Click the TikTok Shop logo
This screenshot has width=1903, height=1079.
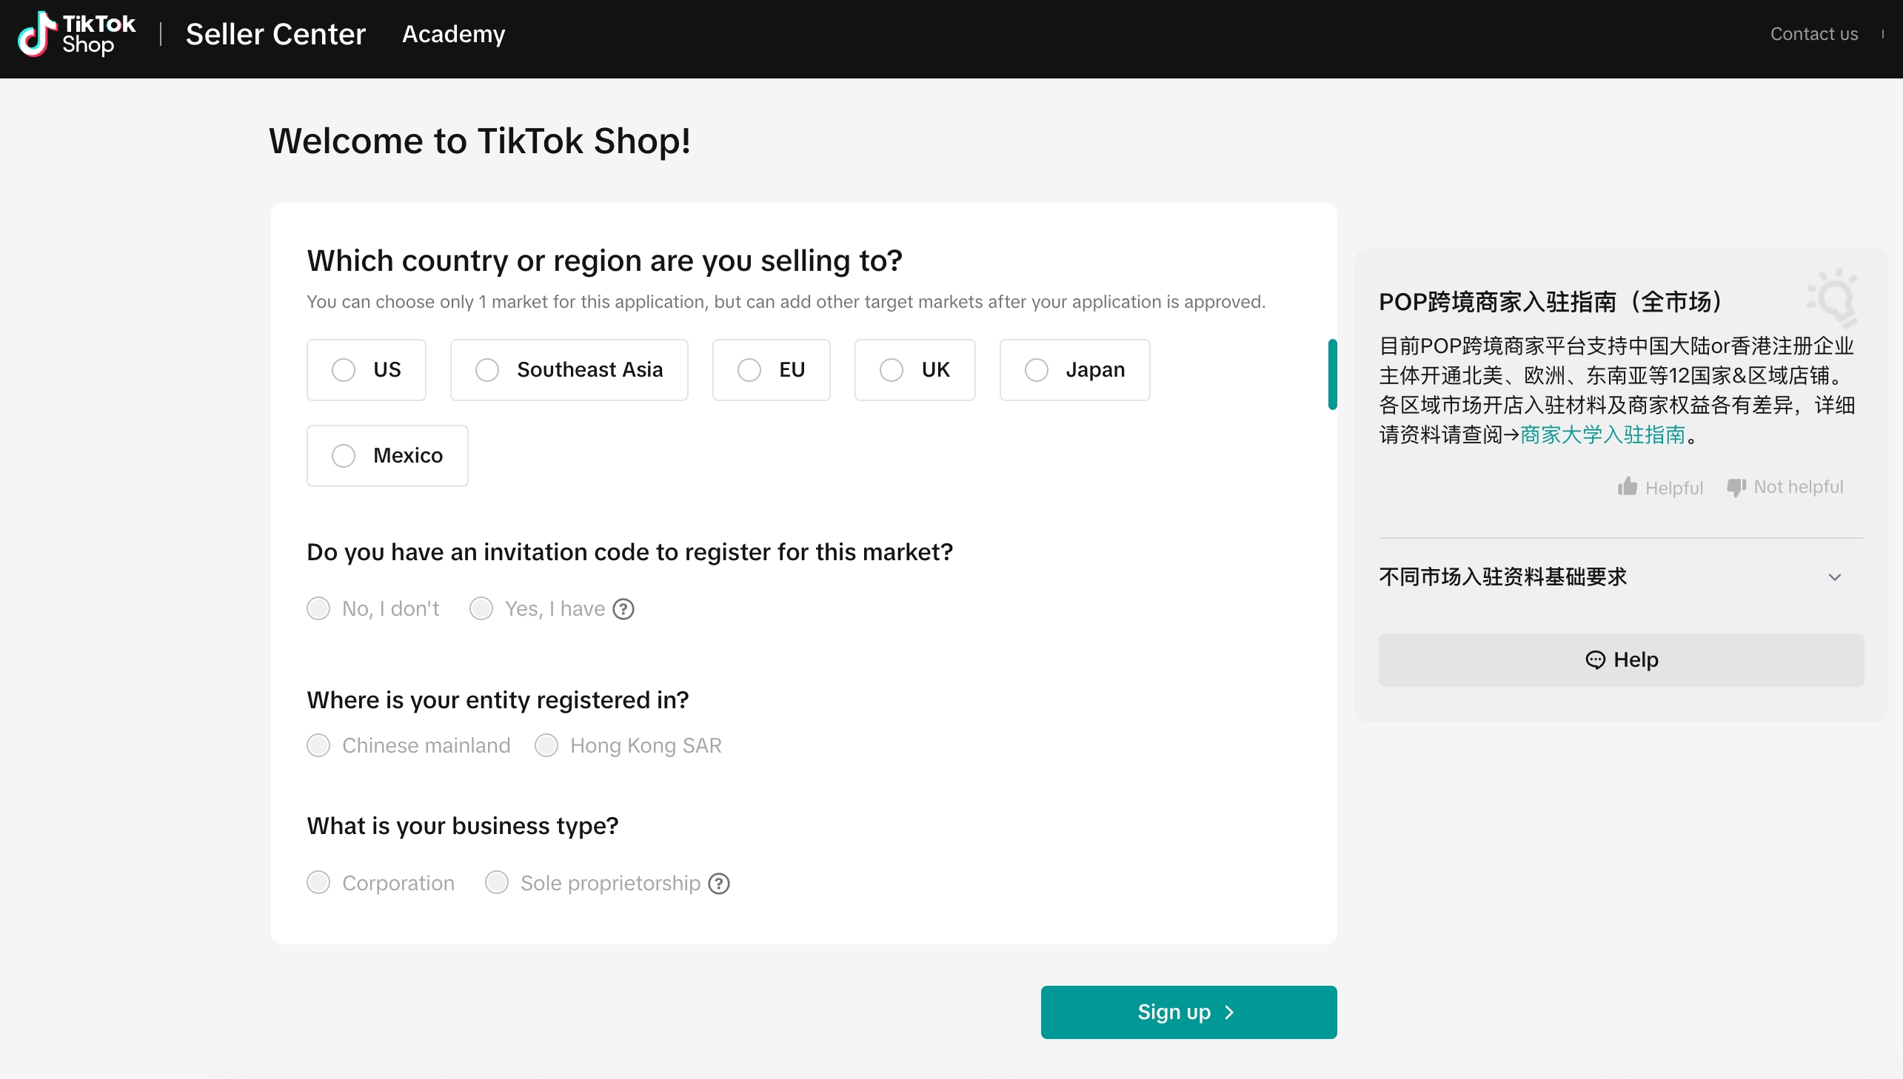click(x=76, y=34)
